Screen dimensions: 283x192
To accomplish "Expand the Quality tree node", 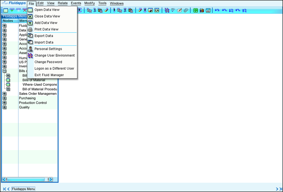I will (4, 107).
